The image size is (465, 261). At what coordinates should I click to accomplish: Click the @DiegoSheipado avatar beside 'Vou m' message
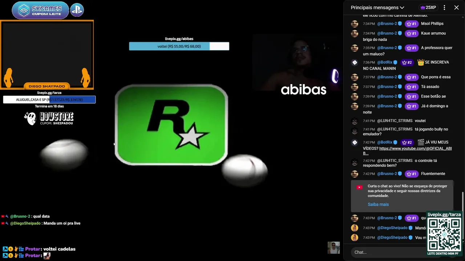(355, 238)
